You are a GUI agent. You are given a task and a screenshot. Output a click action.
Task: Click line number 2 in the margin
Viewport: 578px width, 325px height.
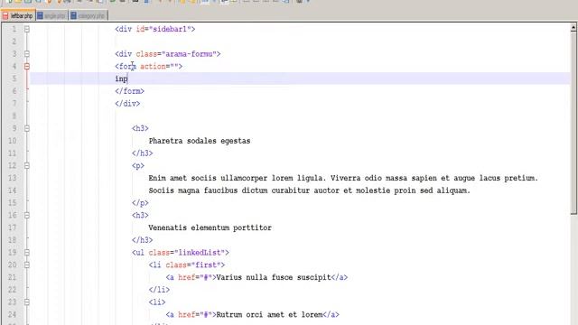tap(14, 42)
